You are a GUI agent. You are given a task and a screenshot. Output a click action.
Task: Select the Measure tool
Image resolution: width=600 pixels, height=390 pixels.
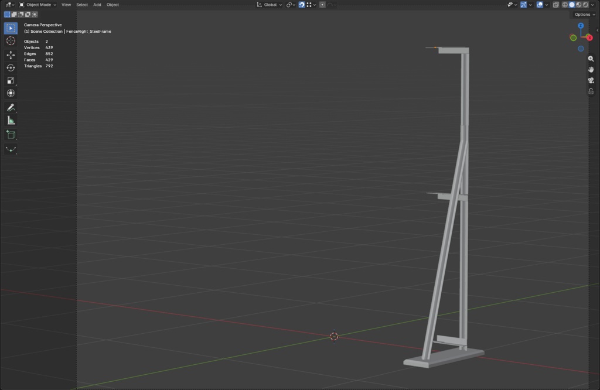point(11,121)
